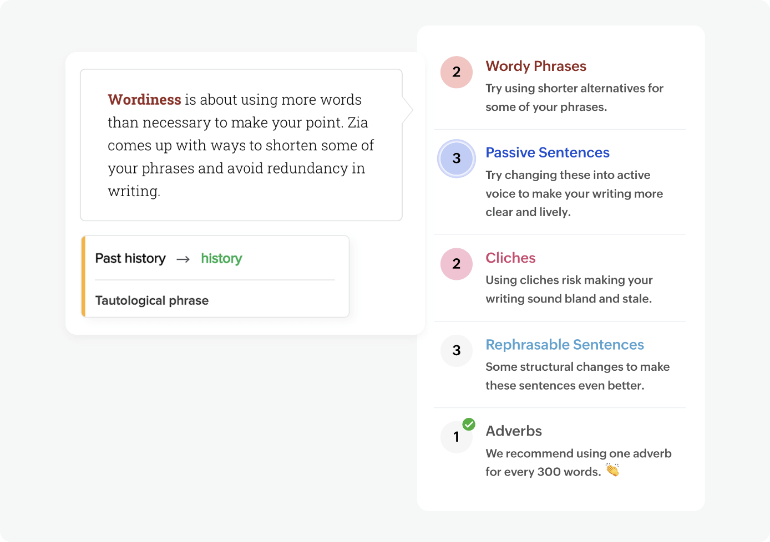Click the 'Past history' original phrase
The width and height of the screenshot is (770, 542).
pyautogui.click(x=130, y=259)
